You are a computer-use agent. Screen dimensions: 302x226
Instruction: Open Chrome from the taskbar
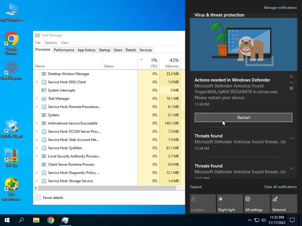pos(51,220)
